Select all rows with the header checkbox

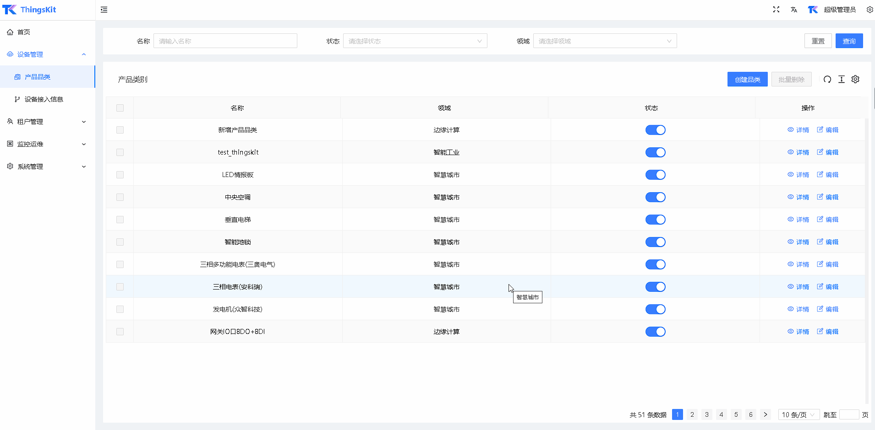point(120,108)
